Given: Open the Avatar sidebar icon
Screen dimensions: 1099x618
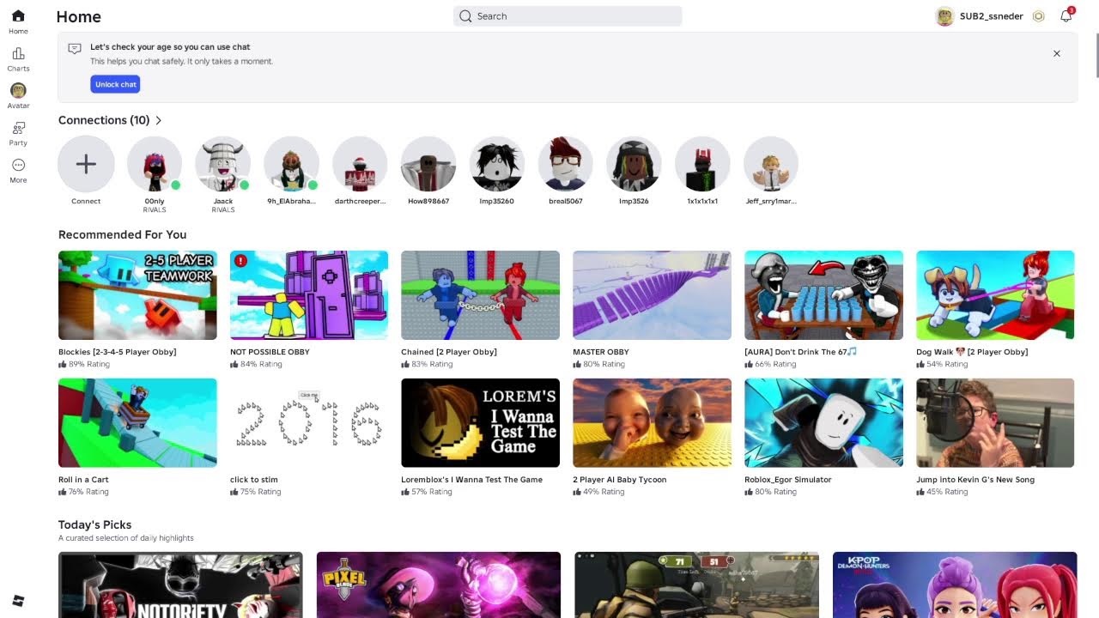Looking at the screenshot, I should (18, 90).
